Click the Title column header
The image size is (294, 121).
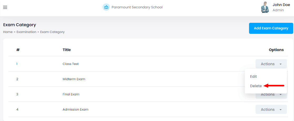[67, 50]
